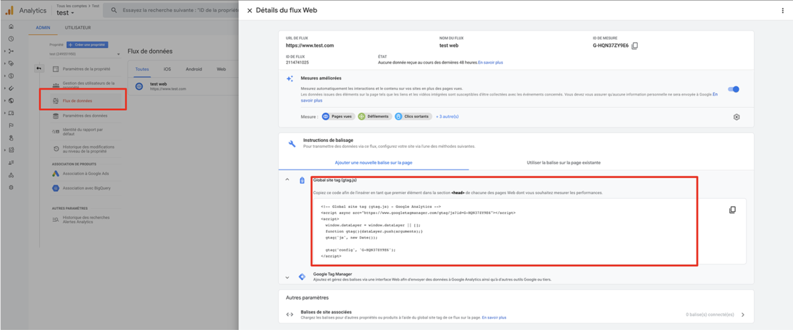Switch to Utiliser la balise existante tab
Image resolution: width=793 pixels, height=330 pixels.
[x=564, y=162]
